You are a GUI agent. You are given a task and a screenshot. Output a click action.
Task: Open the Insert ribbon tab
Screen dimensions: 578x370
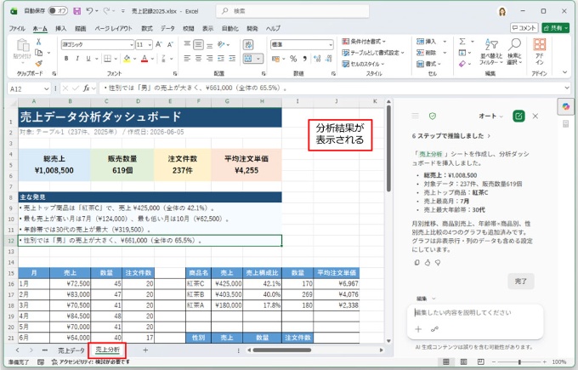click(x=61, y=28)
